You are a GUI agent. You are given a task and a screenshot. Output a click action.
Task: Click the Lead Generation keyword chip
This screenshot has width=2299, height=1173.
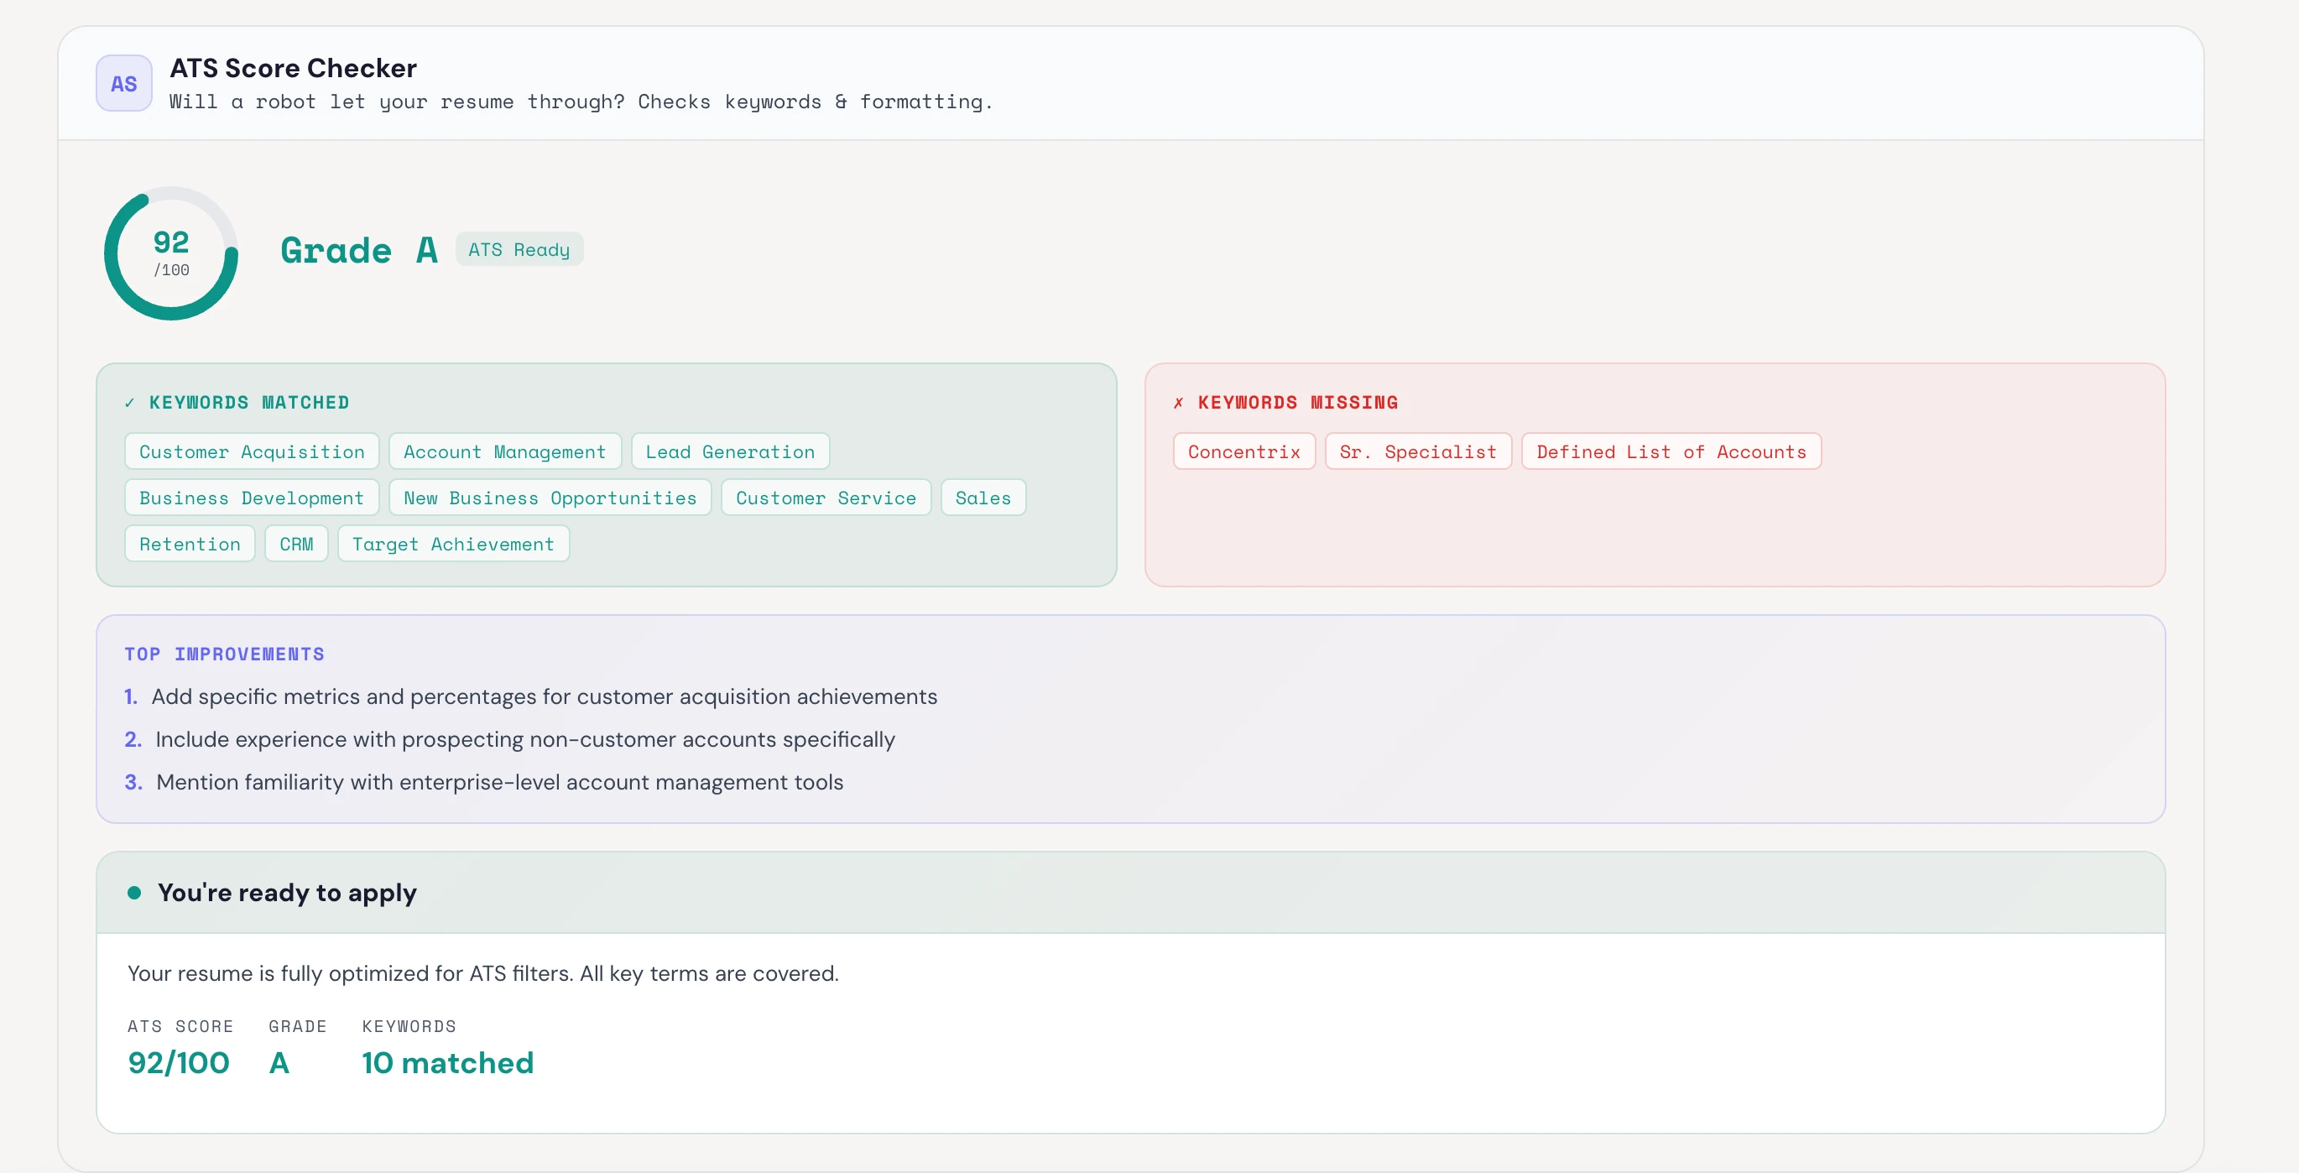pyautogui.click(x=729, y=451)
